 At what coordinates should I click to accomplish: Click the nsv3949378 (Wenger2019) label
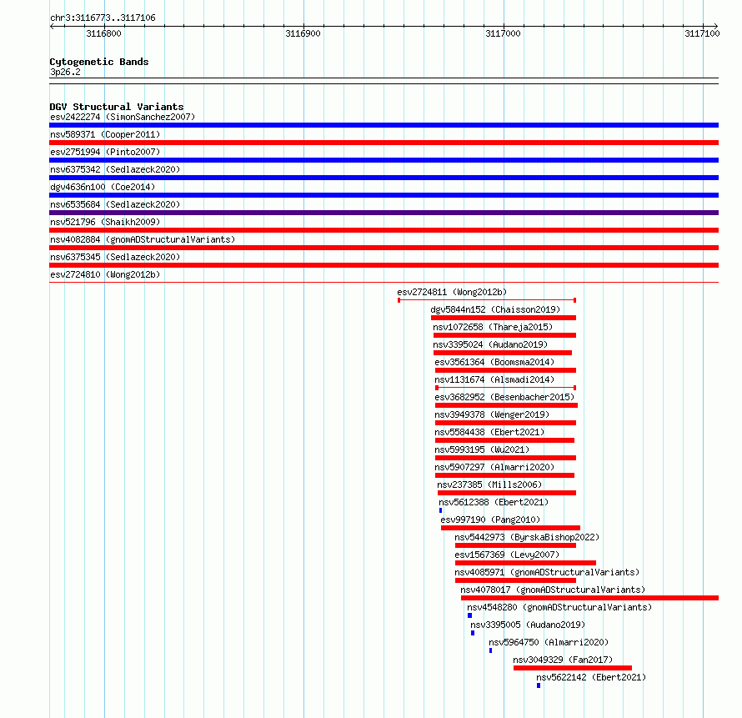click(492, 414)
